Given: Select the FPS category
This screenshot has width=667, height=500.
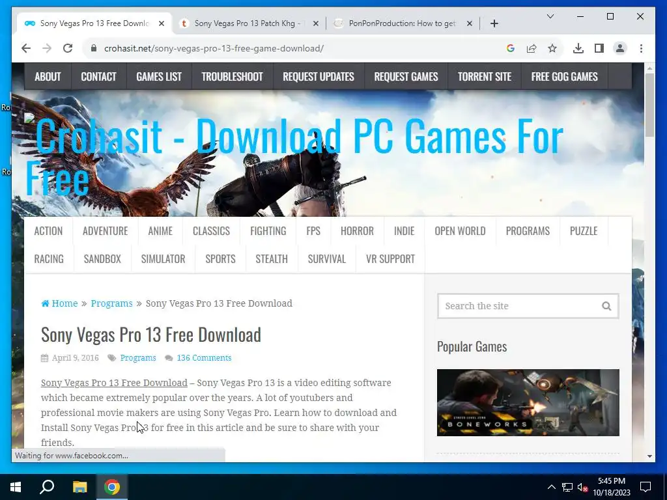Looking at the screenshot, I should (x=313, y=231).
